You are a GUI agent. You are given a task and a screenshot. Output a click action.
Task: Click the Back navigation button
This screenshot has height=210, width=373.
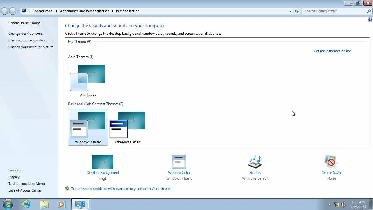[x=4, y=11]
